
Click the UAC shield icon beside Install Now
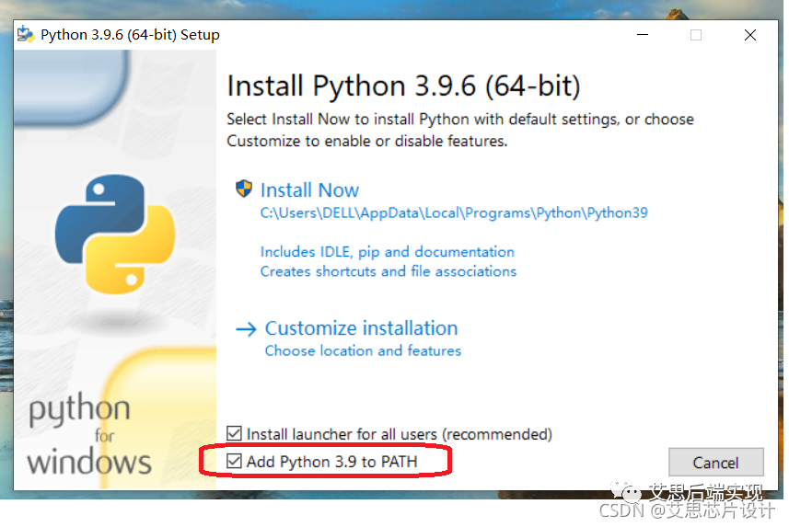click(244, 189)
